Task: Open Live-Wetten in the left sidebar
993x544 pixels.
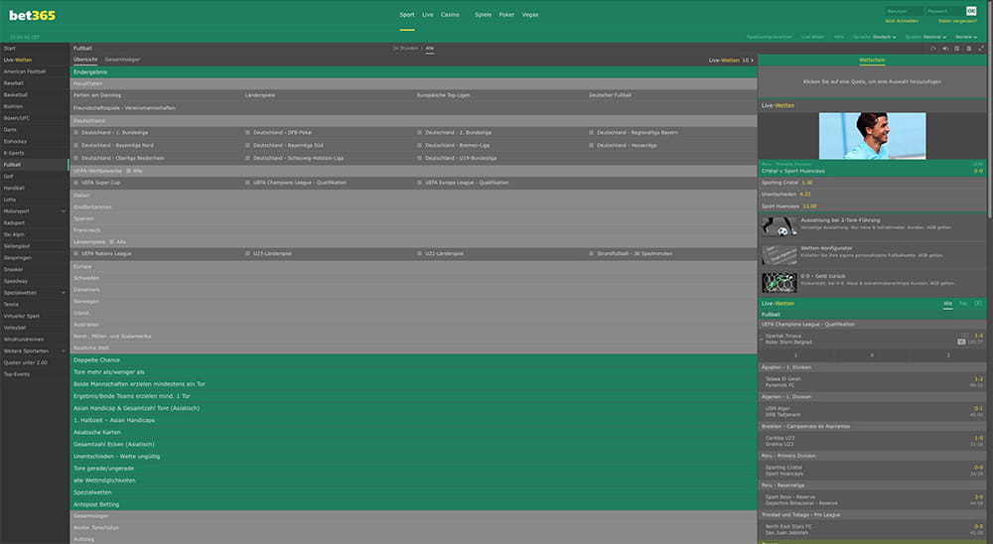Action: click(35, 61)
